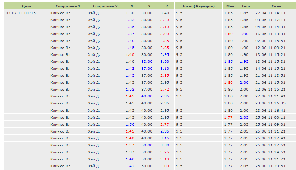Image resolution: width=296 pixels, height=170 pixels.
Task: Select scan time 25.06.11 00:11
Action: [x=270, y=118]
